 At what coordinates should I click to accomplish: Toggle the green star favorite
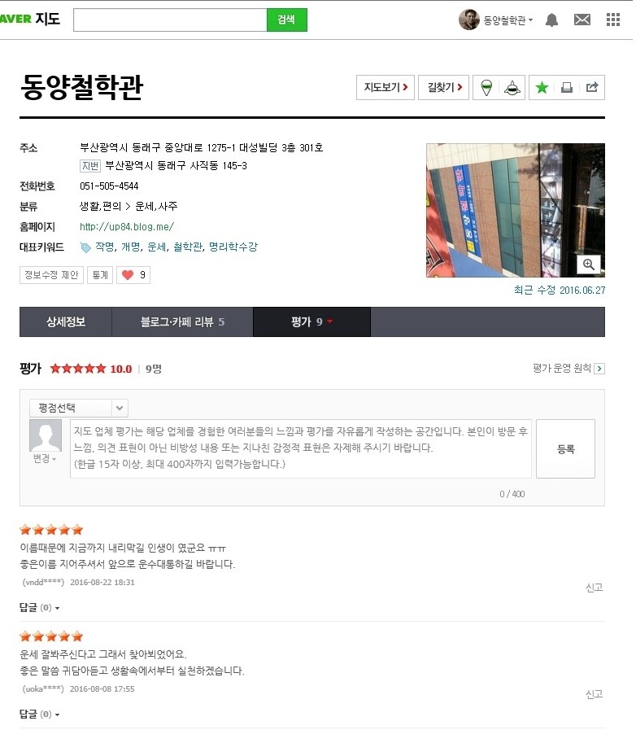point(542,88)
